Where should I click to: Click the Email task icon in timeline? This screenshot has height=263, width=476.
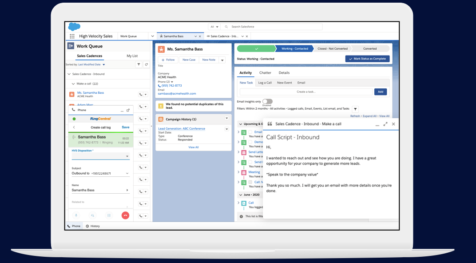tap(244, 133)
